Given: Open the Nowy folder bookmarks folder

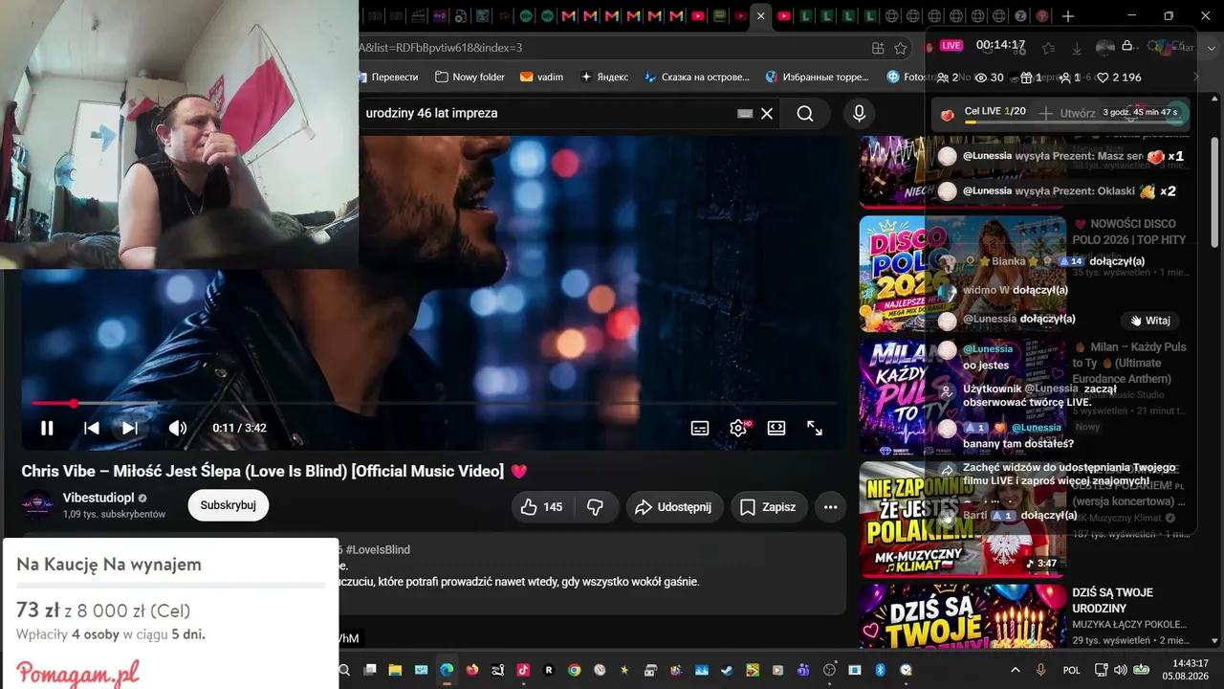Looking at the screenshot, I should point(470,77).
